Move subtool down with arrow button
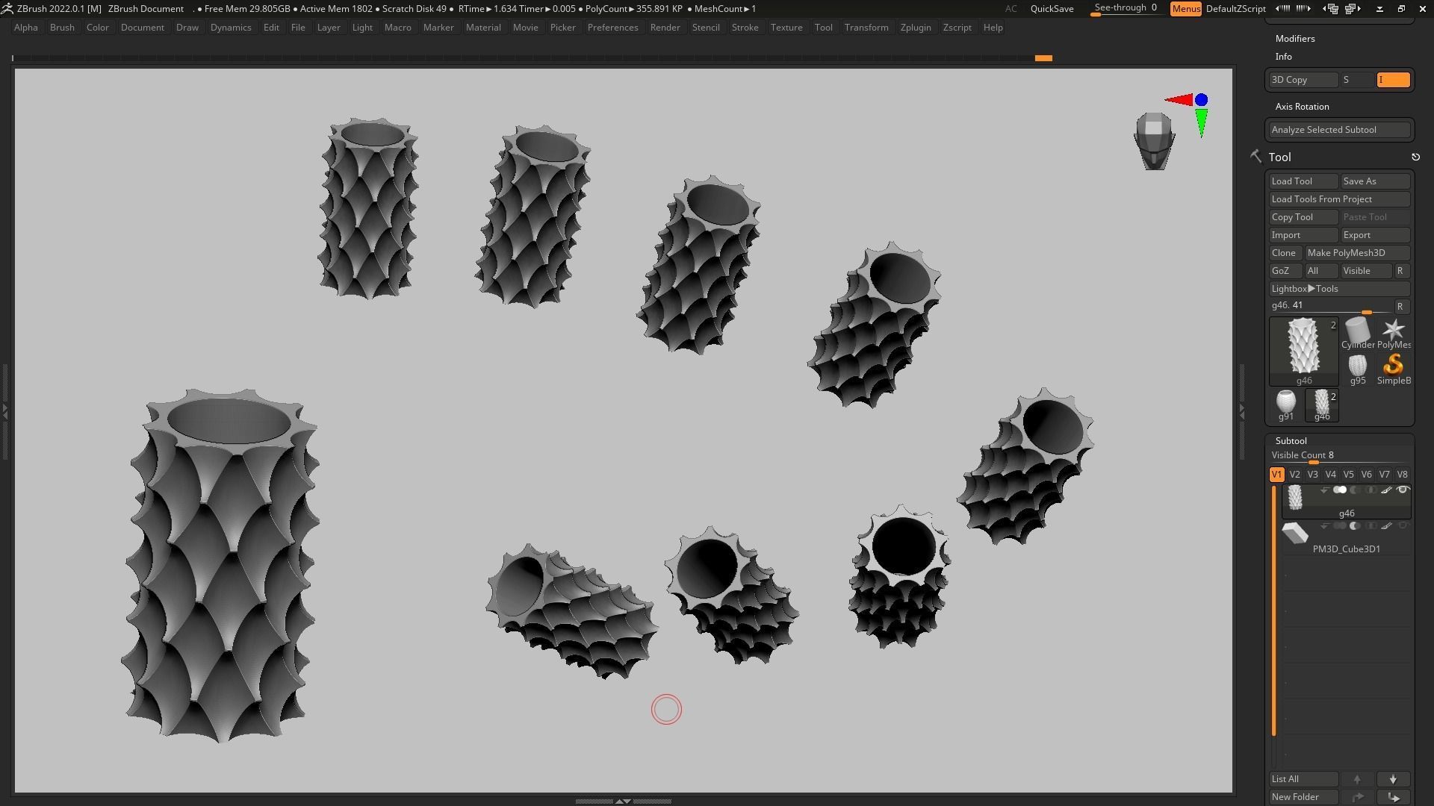Viewport: 1434px width, 806px height. click(x=1393, y=779)
